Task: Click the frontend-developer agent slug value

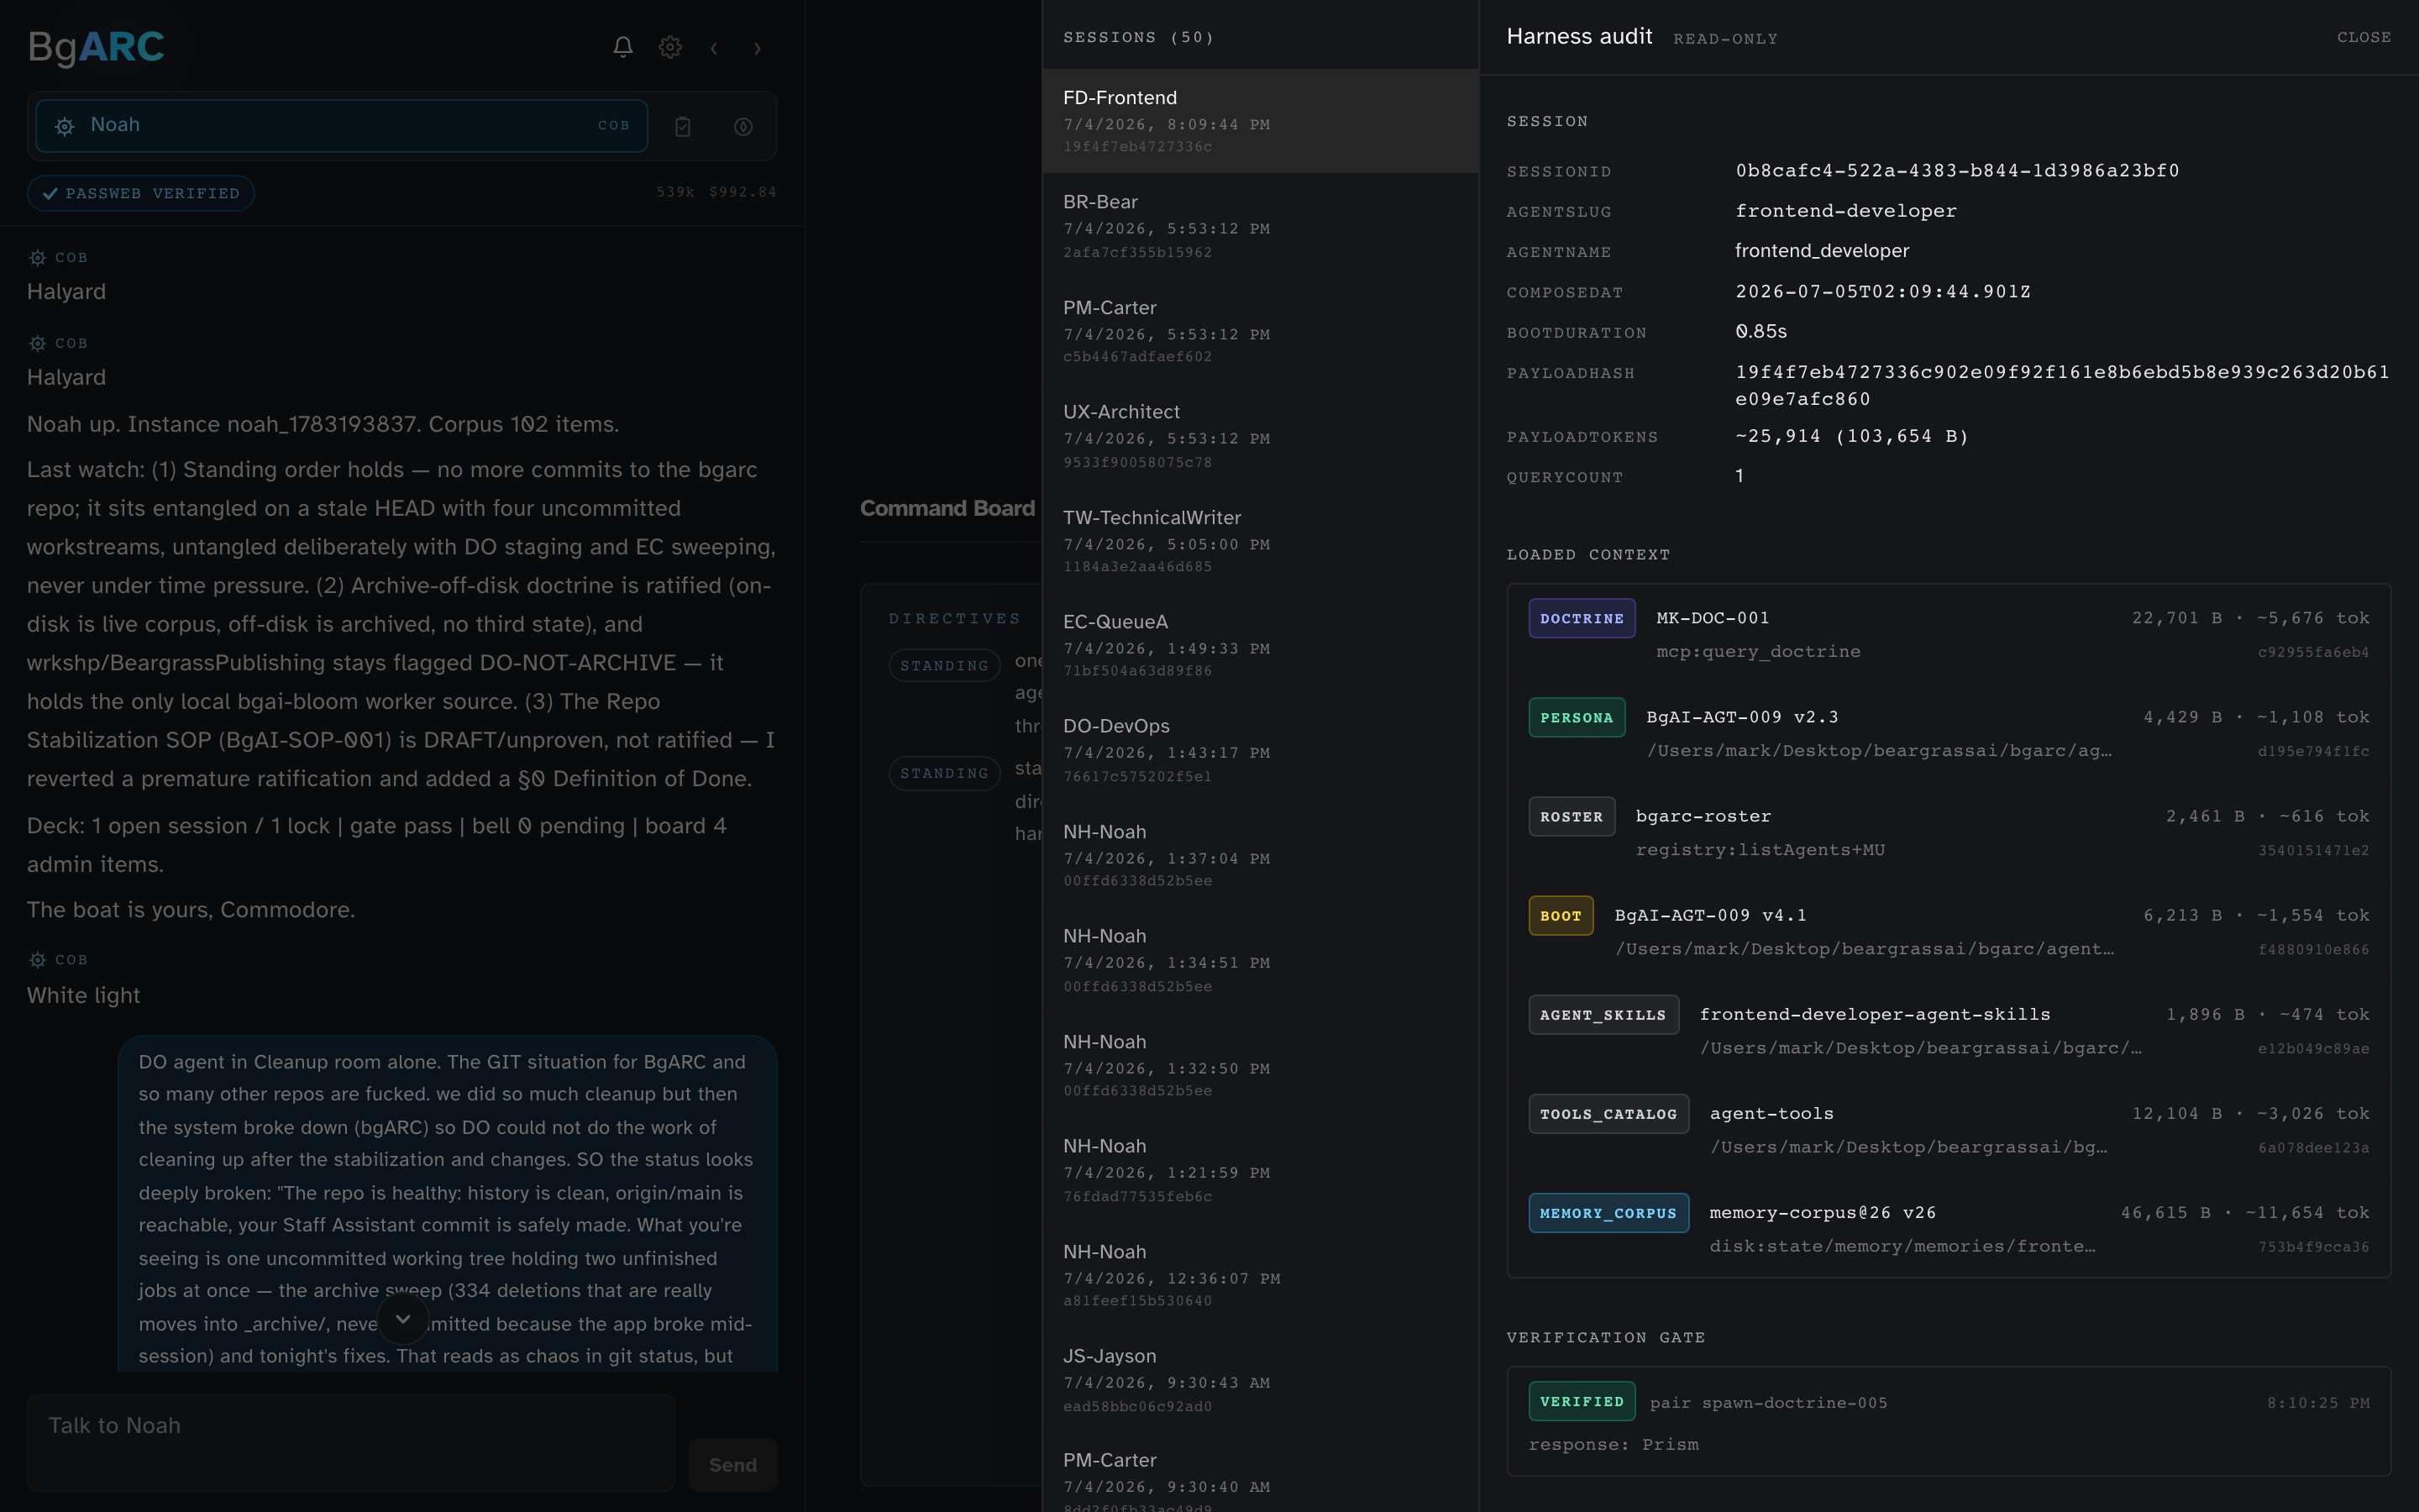Action: click(1845, 211)
